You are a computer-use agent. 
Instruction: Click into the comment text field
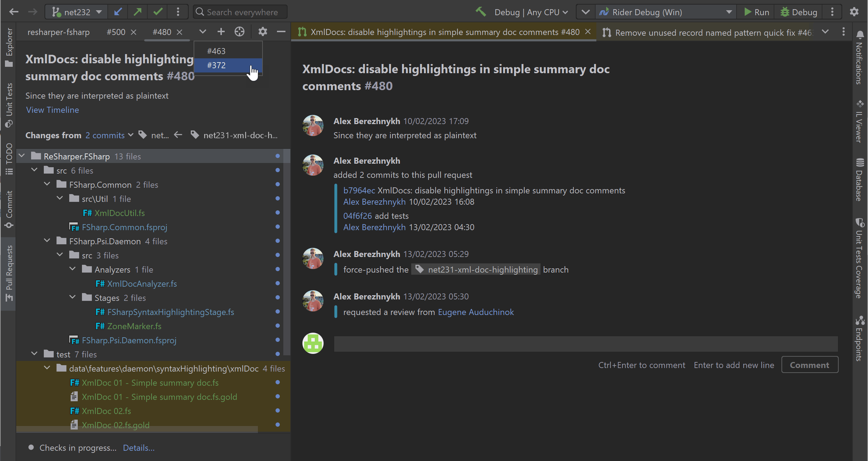point(585,344)
